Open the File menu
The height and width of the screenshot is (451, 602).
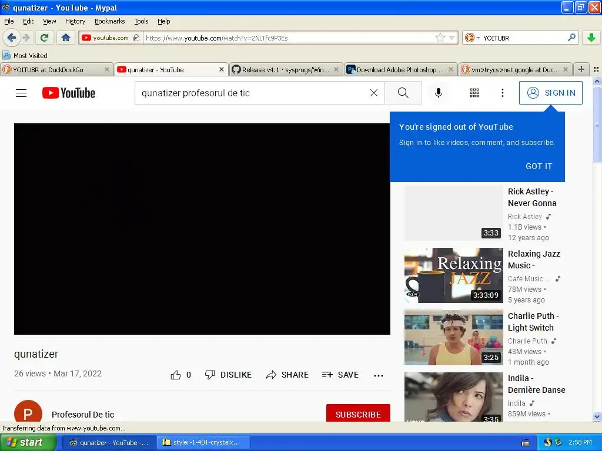[x=9, y=21]
